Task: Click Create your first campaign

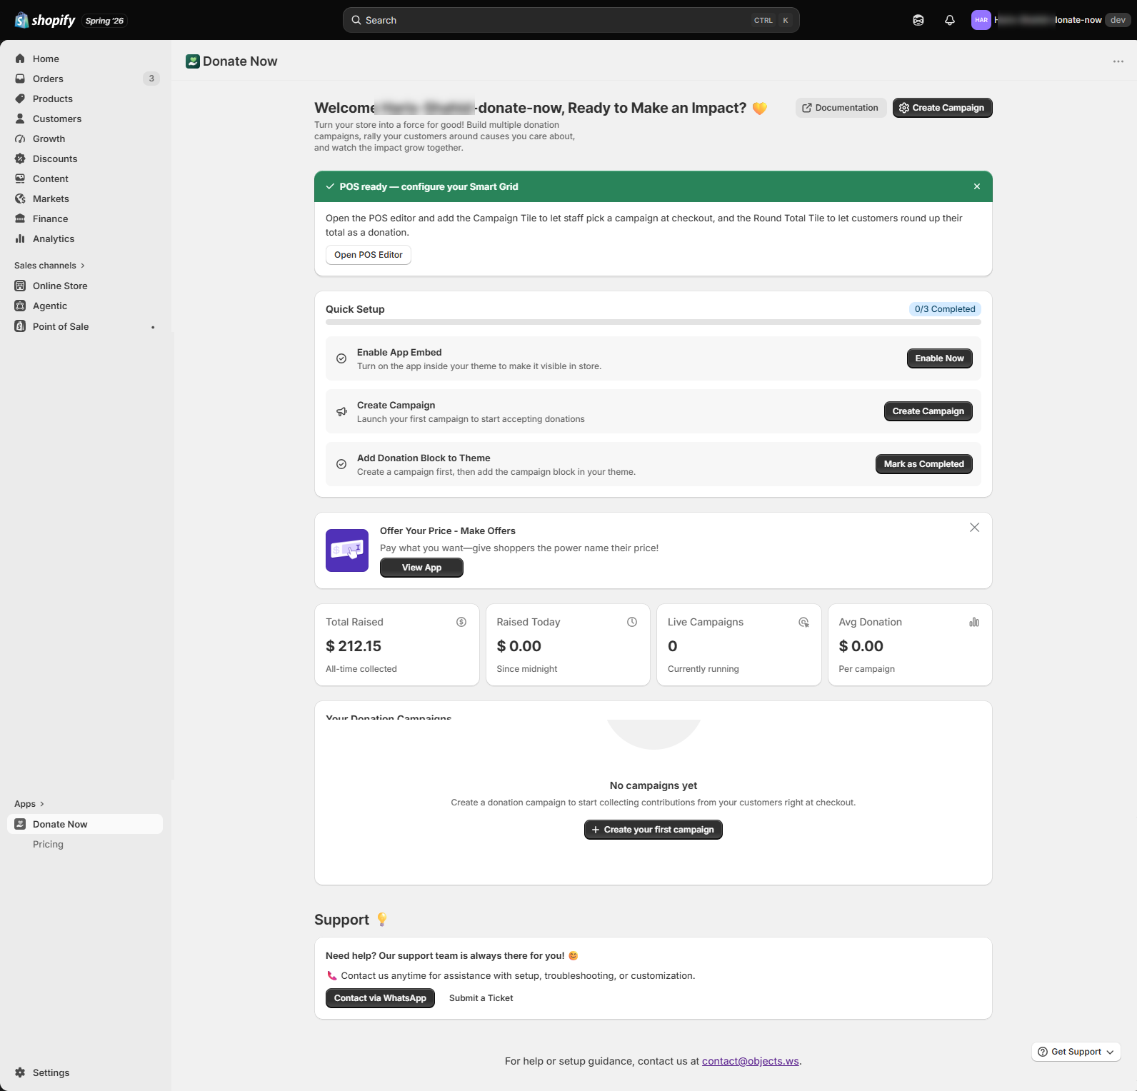Action: coord(653,830)
